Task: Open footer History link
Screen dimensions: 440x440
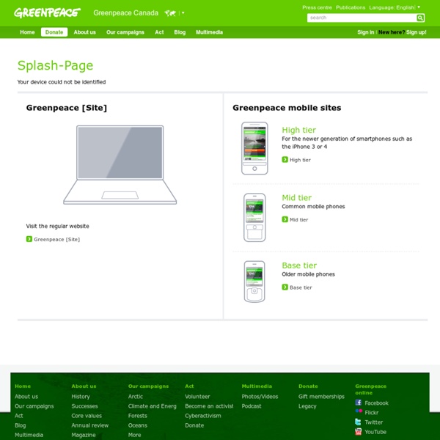Action: 81,397
